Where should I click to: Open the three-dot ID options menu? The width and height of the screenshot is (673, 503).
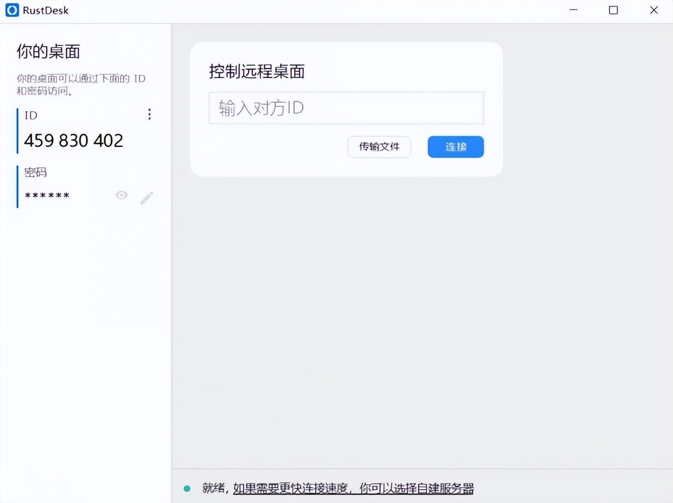click(x=149, y=115)
